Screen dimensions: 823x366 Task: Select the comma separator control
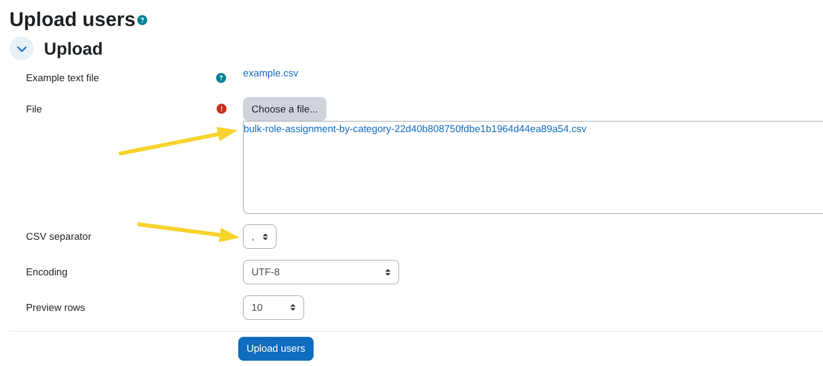pyautogui.click(x=259, y=236)
